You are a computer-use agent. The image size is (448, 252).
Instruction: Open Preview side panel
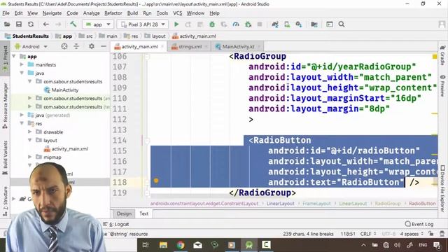(x=442, y=85)
